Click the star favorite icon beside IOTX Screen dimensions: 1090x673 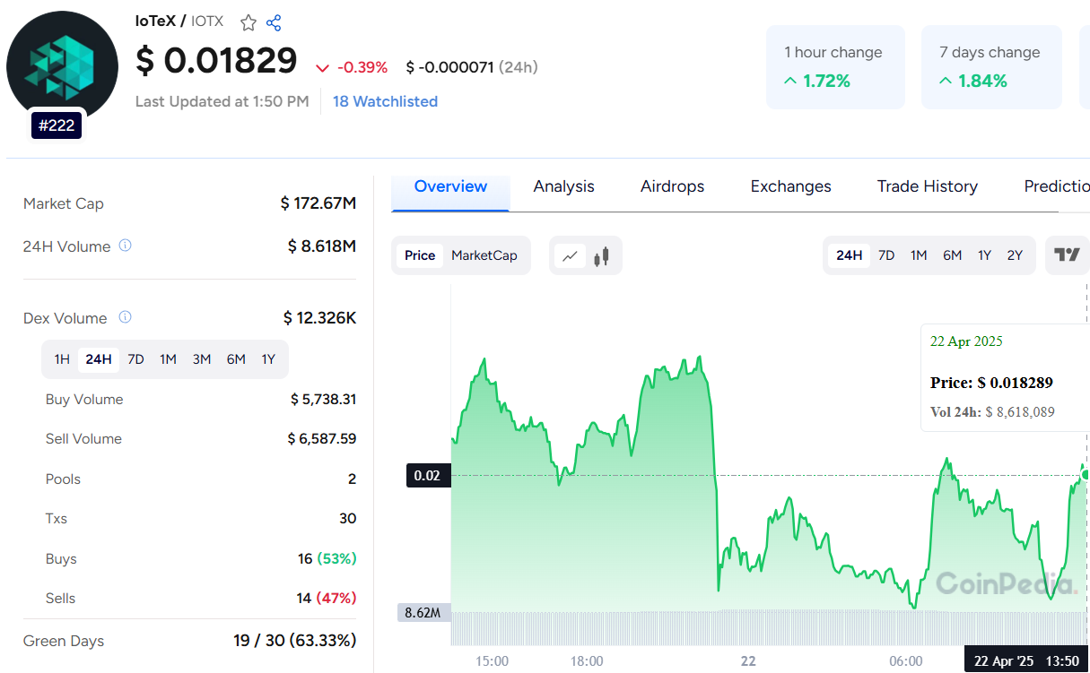pos(249,22)
